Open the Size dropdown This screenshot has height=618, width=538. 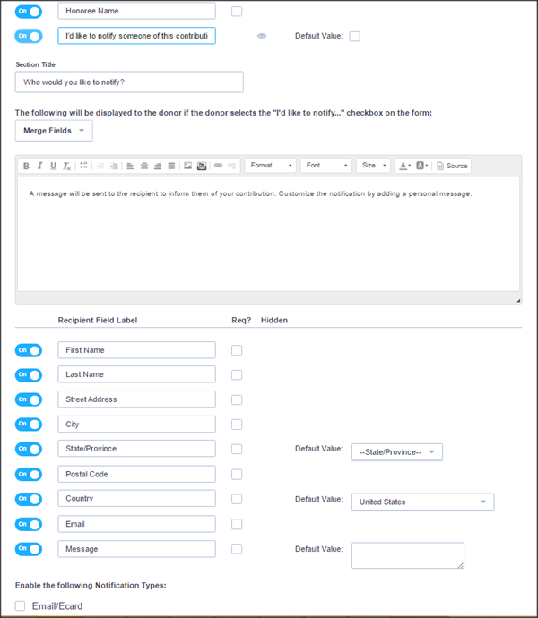coord(373,166)
